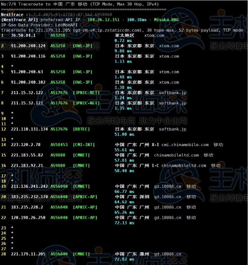This screenshot has width=248, height=265.
Task: Click the final 72.82 ms latency
Action: tap(124, 259)
